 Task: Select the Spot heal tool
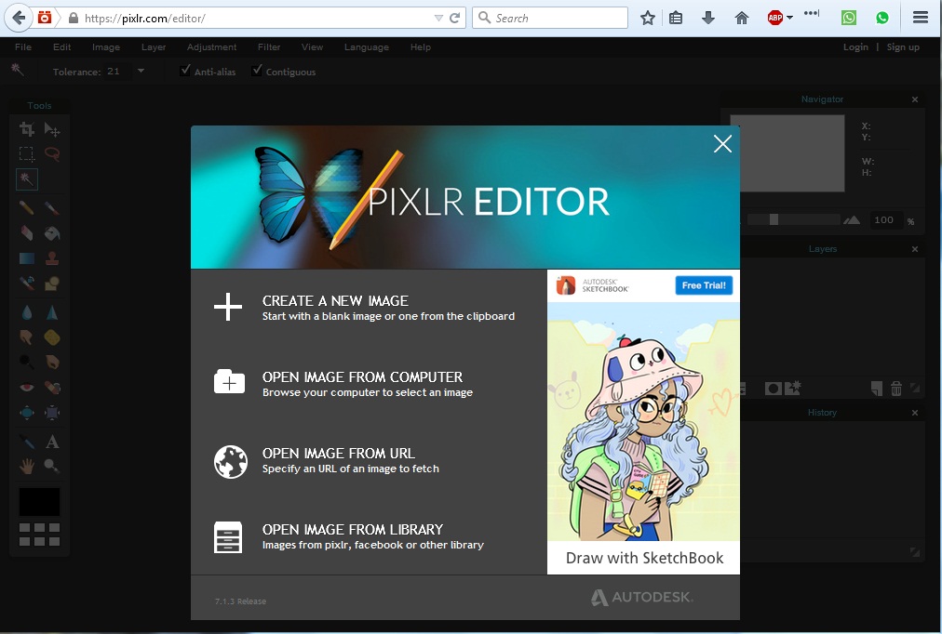(52, 387)
